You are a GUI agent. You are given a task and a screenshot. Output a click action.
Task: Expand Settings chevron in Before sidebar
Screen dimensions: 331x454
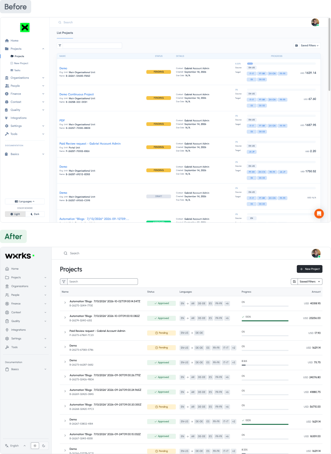pos(43,126)
